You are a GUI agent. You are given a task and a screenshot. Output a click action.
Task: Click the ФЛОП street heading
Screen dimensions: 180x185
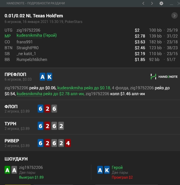tap(11, 107)
